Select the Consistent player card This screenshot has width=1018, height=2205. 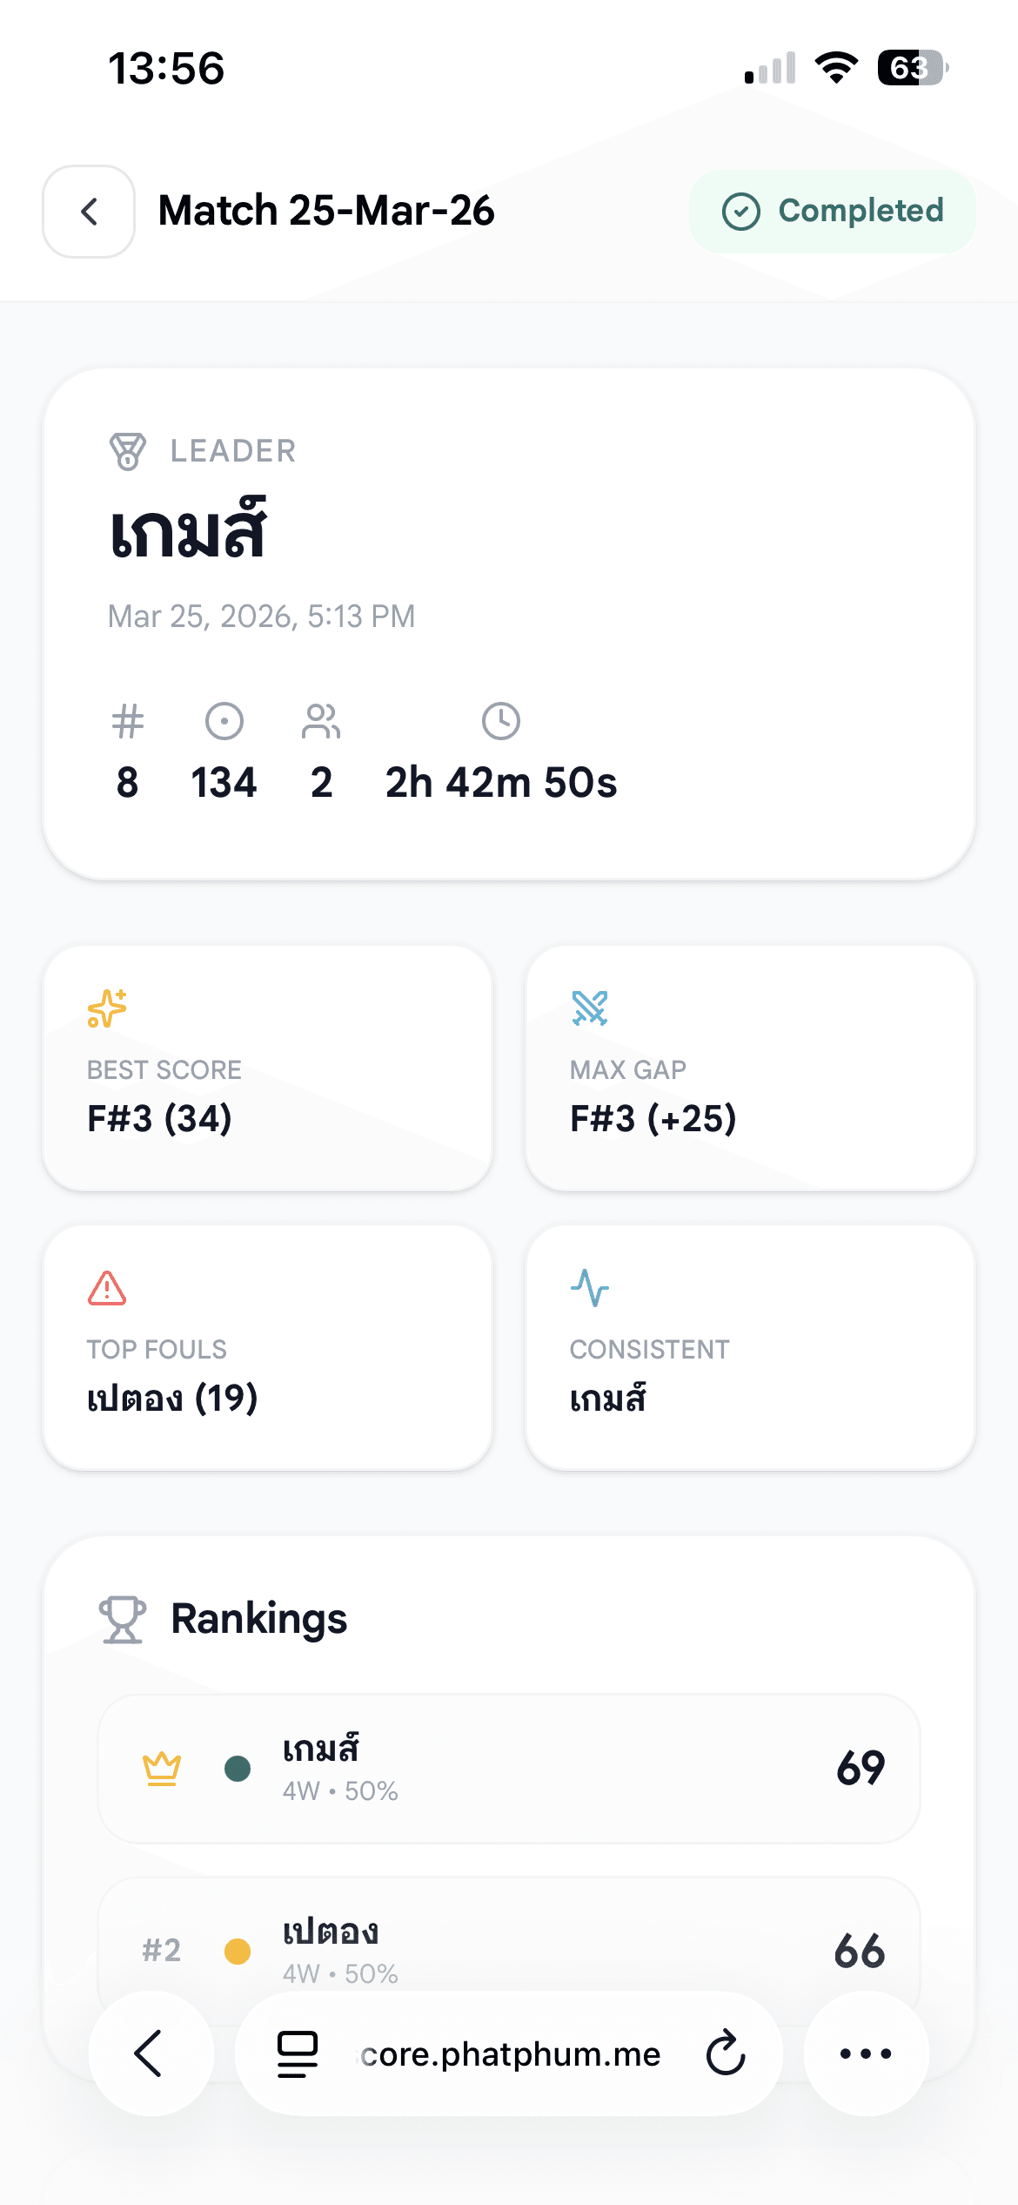pos(750,1347)
